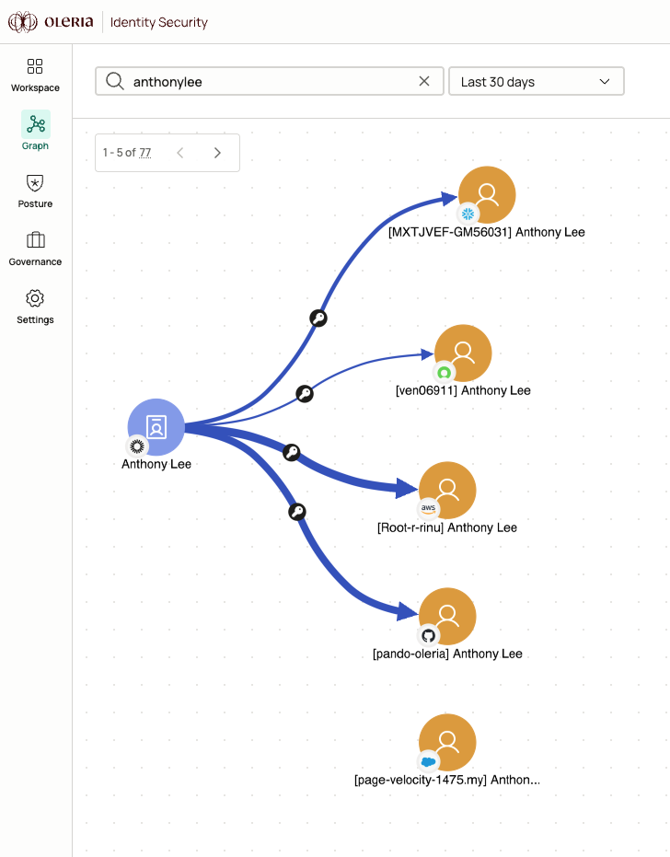Click the '[Root-r-rinu] Anthony Lee' label
The height and width of the screenshot is (857, 670).
(447, 528)
